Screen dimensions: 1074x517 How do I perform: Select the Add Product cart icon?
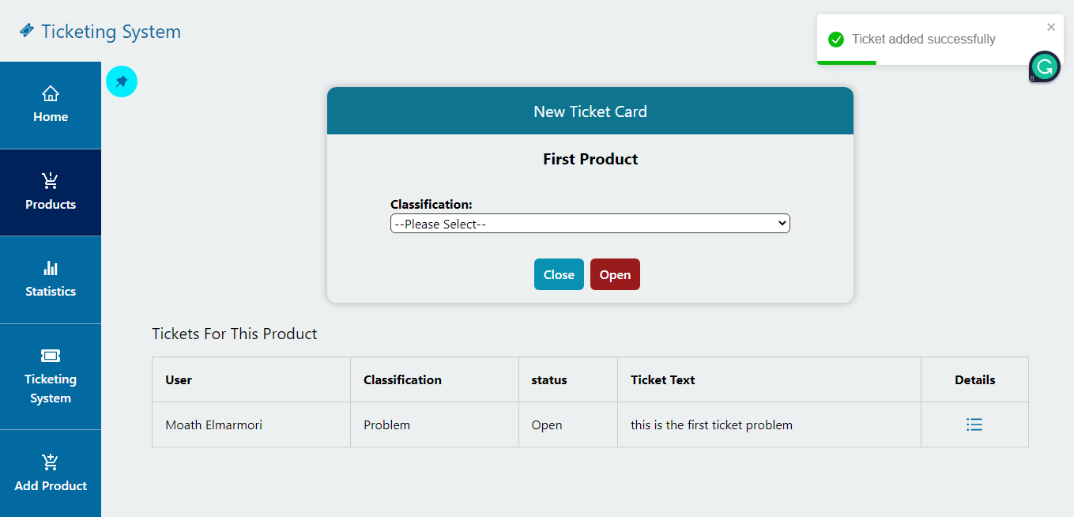point(51,461)
